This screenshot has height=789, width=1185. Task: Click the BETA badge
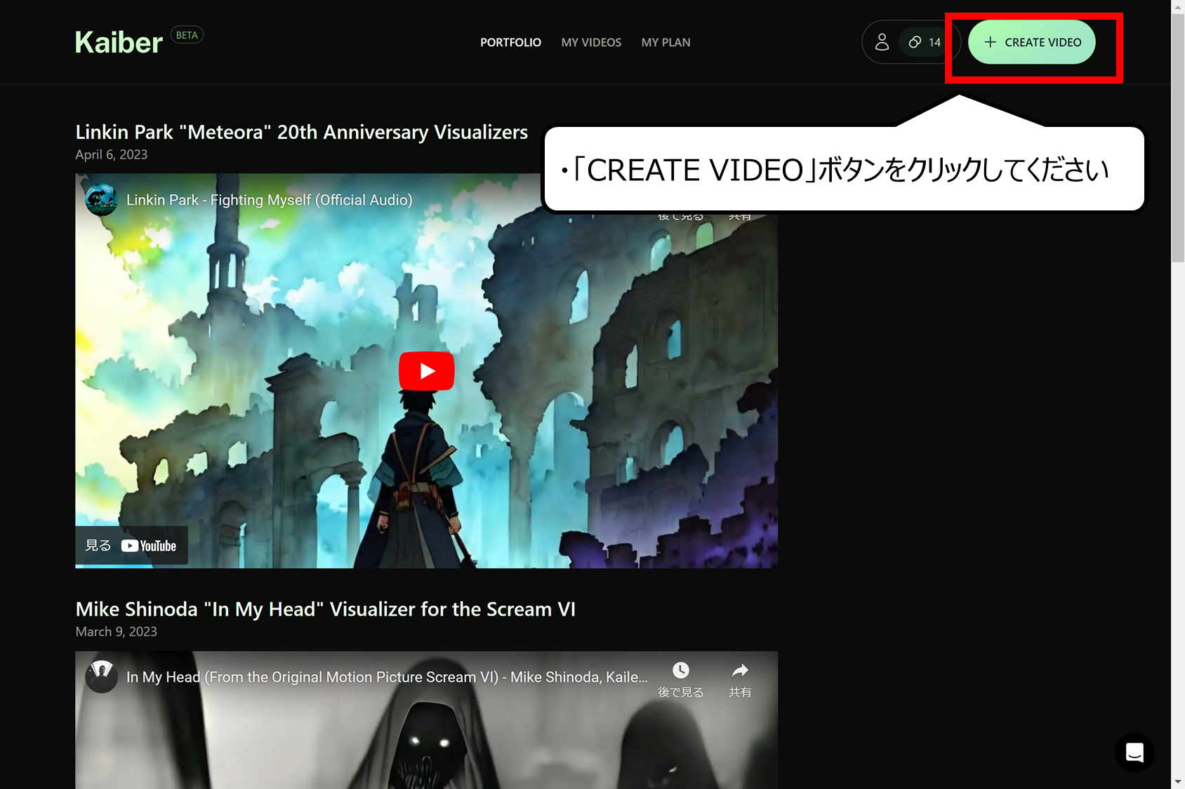pyautogui.click(x=187, y=35)
